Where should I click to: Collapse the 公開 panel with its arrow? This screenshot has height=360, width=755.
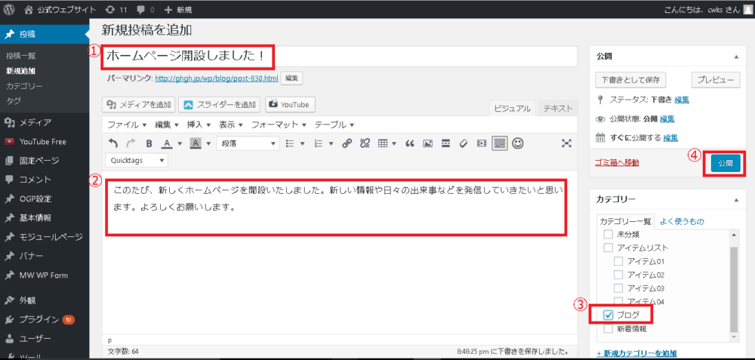(x=735, y=57)
